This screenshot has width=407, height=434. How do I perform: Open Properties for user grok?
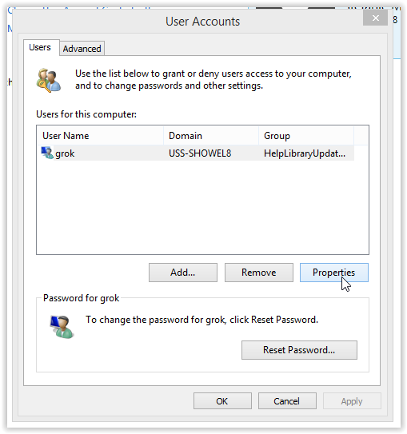point(334,273)
